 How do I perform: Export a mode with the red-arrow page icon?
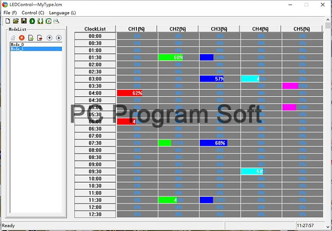coord(40,38)
